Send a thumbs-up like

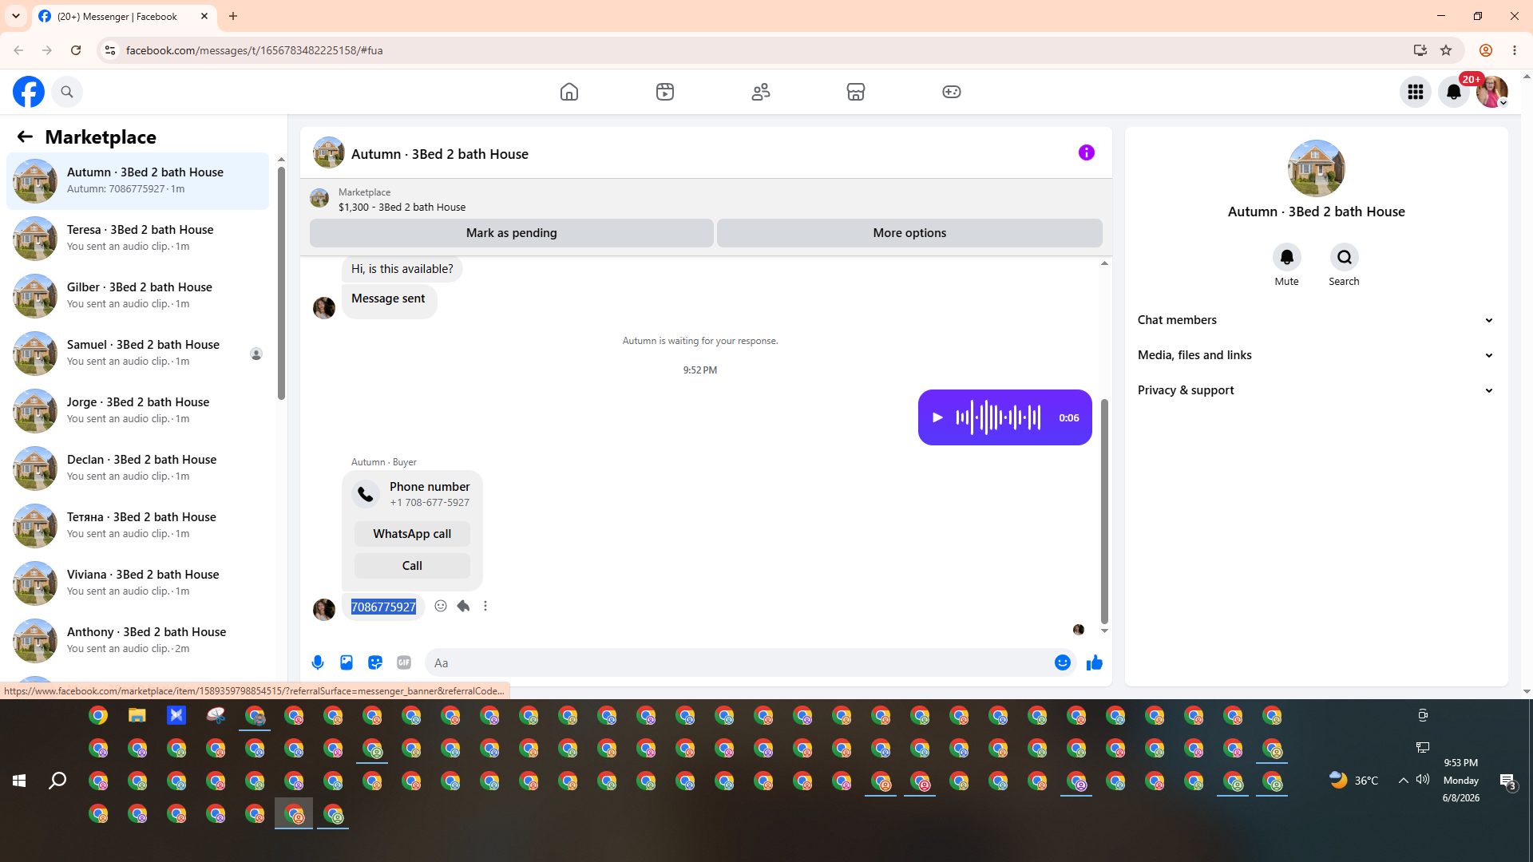1095,662
